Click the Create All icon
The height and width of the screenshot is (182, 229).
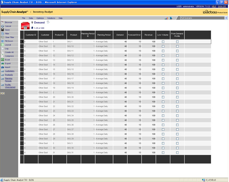coord(3,52)
